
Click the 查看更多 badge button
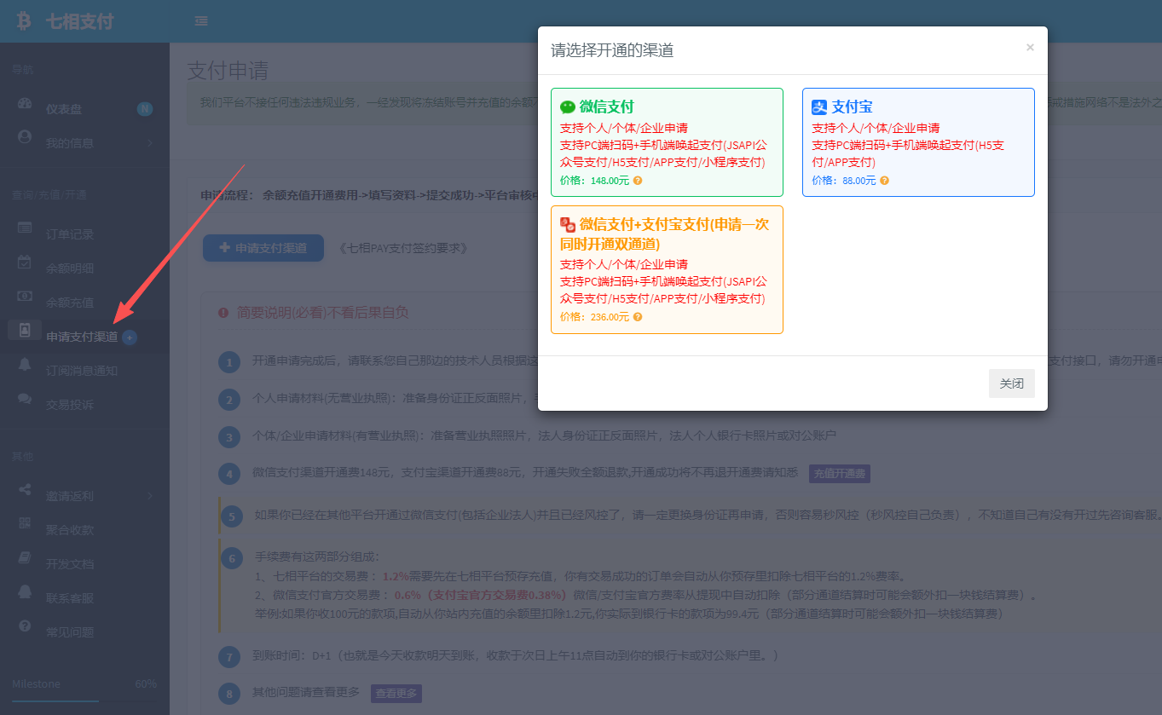pos(396,694)
